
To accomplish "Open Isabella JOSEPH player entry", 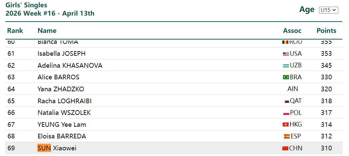I will (x=61, y=53).
